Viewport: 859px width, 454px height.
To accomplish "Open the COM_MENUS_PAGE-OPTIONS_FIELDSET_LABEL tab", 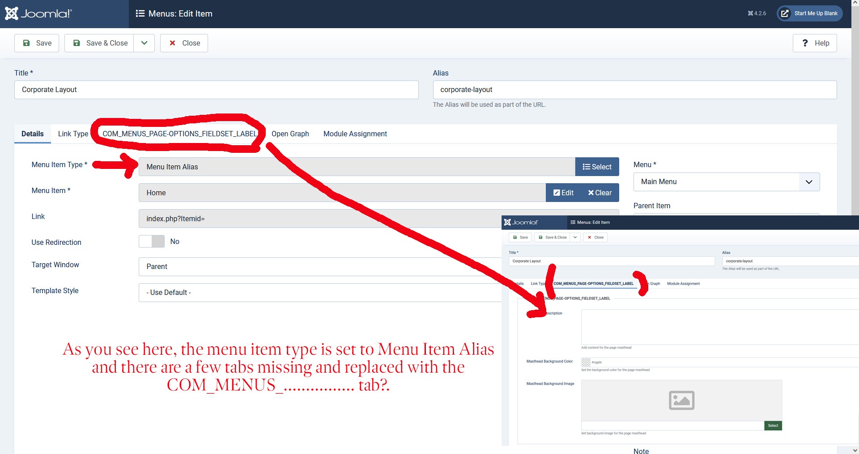I will tap(180, 134).
